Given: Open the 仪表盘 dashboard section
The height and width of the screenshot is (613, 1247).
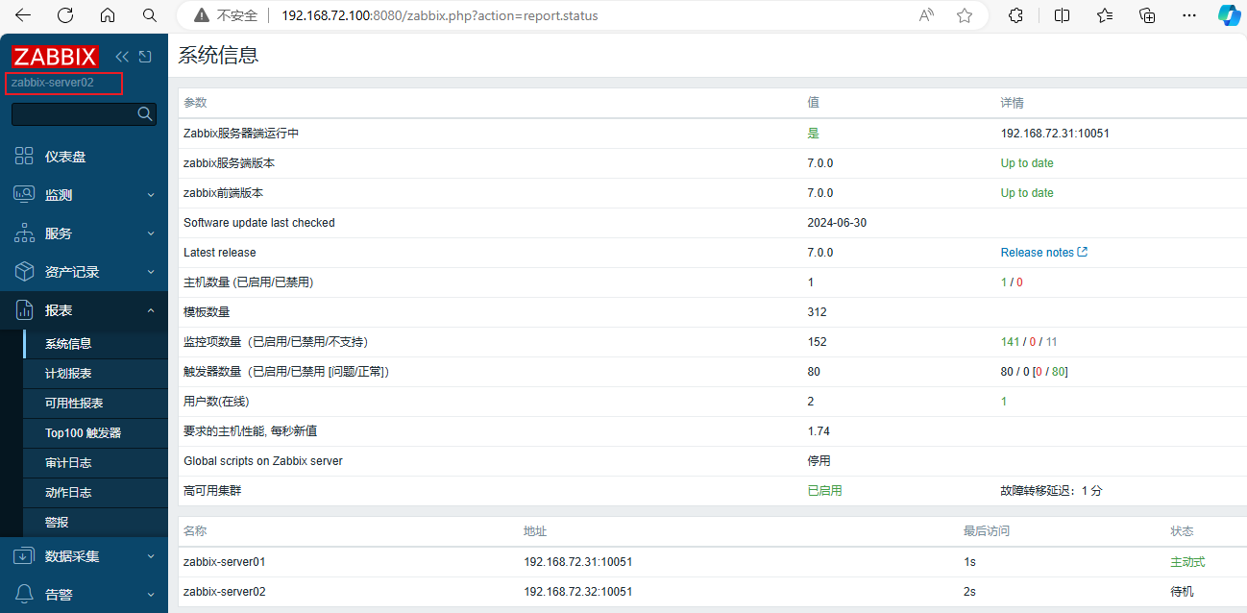Looking at the screenshot, I should click(58, 156).
